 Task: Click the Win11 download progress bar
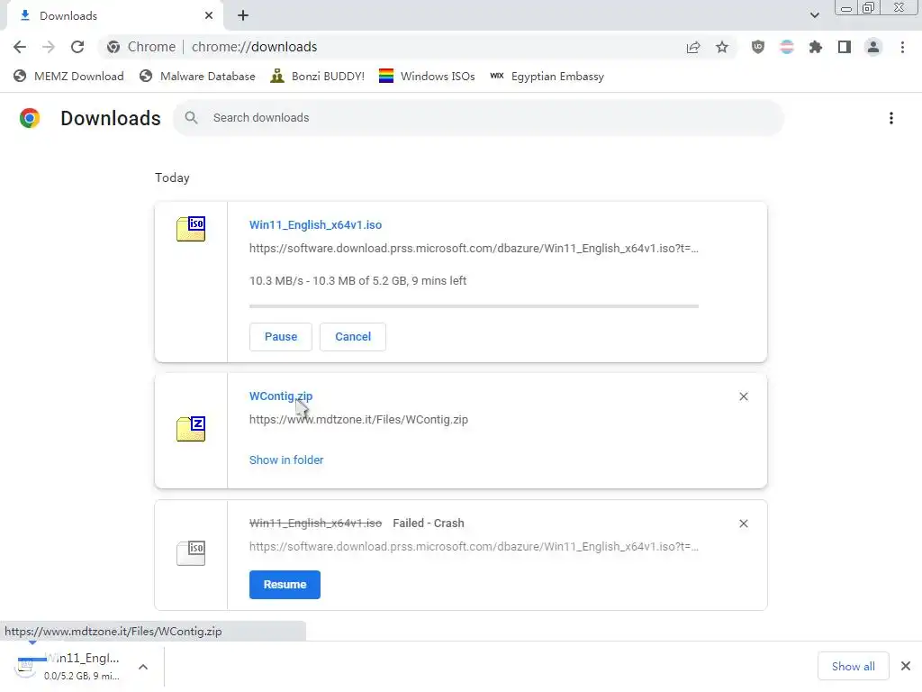[x=474, y=306]
